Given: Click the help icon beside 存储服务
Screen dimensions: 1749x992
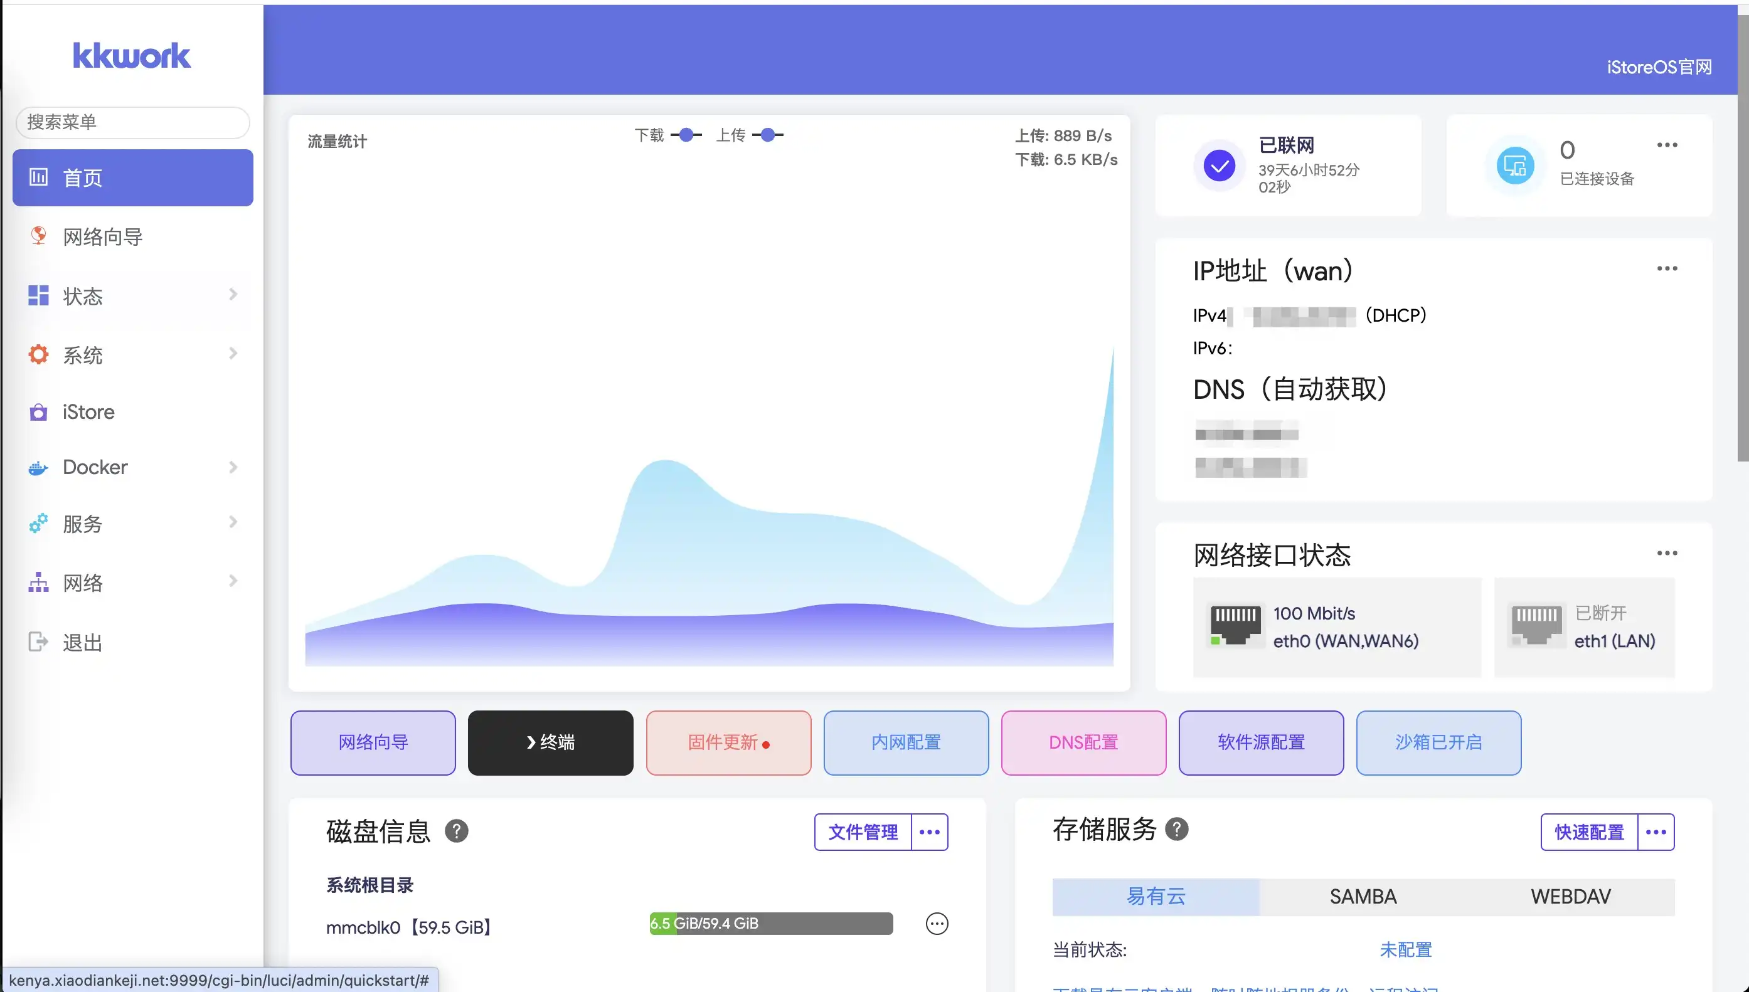Looking at the screenshot, I should click(x=1176, y=829).
